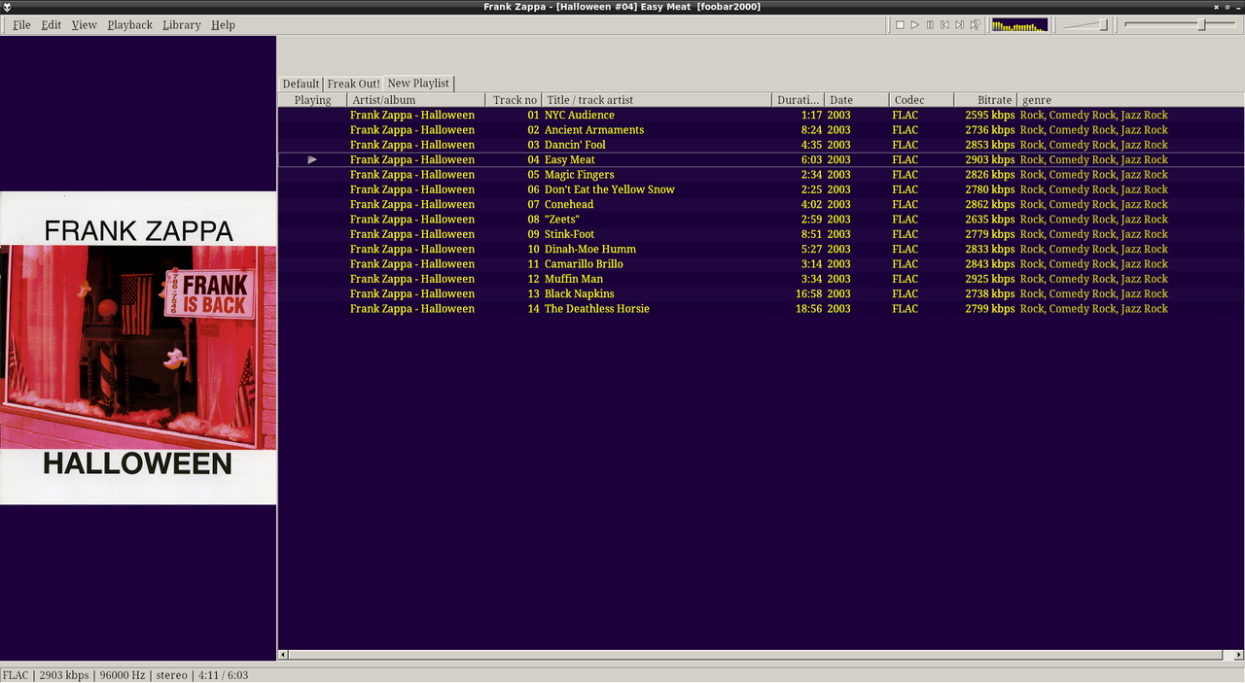Click the Stop playback button

pos(900,24)
